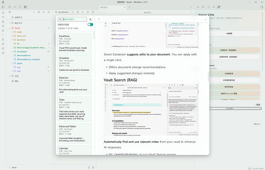The width and height of the screenshot is (265, 170).
Task: Toggle the right sidebar collapse icon
Action: pos(262,7)
